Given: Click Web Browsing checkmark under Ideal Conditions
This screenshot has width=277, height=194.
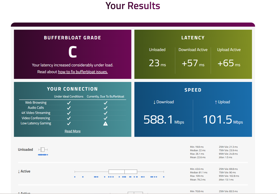Looking at the screenshot, I should point(69,103).
